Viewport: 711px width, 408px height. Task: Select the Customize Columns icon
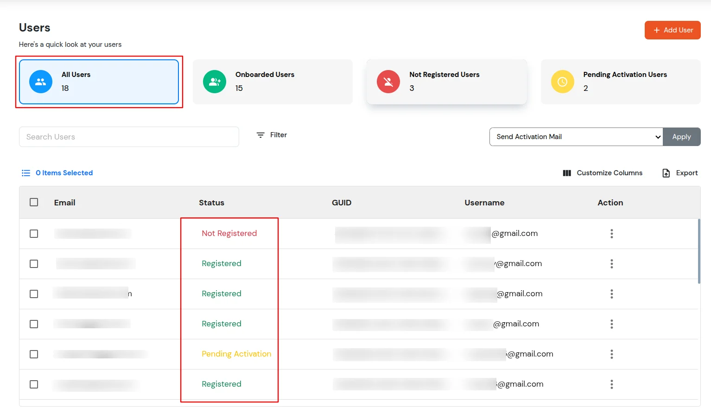(566, 173)
